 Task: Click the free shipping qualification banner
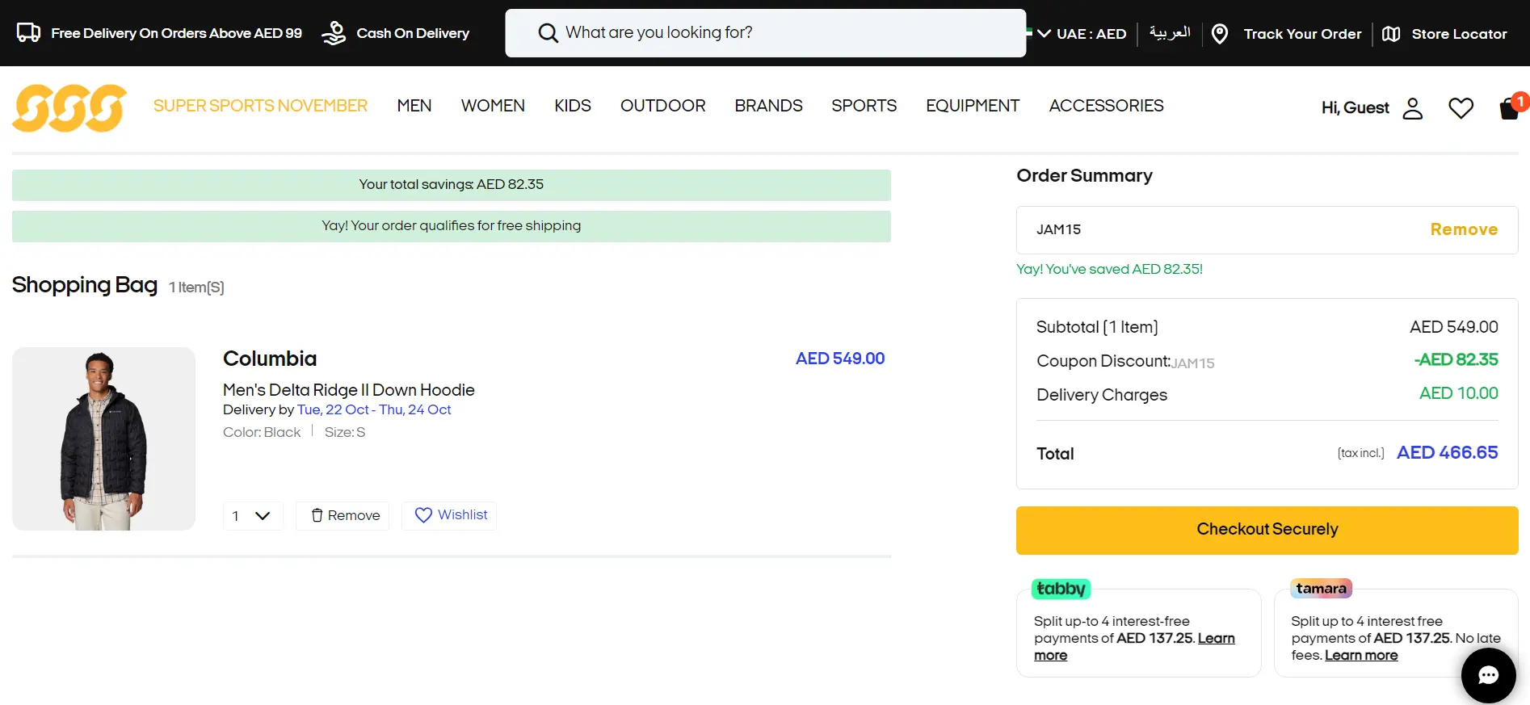point(451,226)
